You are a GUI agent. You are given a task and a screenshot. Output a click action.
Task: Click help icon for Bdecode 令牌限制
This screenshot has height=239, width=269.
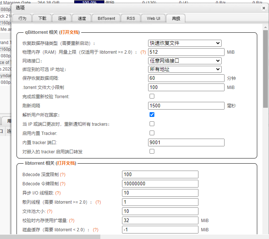coord(62,184)
